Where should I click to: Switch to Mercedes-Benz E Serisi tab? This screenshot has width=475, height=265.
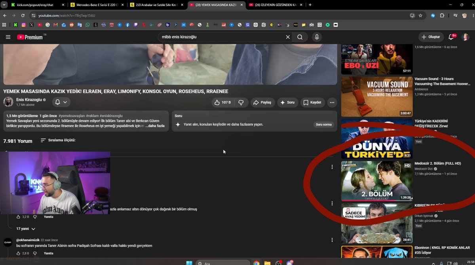pyautogui.click(x=97, y=5)
